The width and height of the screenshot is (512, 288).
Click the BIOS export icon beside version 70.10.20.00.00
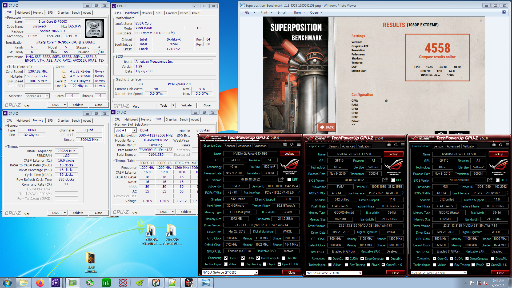pos(490,180)
